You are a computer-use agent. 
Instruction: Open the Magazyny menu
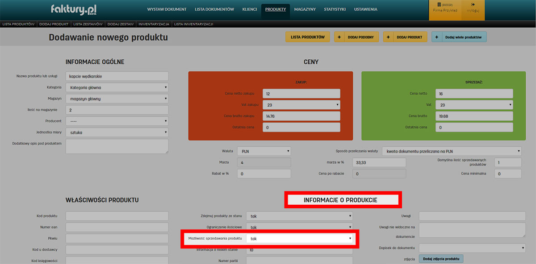click(305, 9)
